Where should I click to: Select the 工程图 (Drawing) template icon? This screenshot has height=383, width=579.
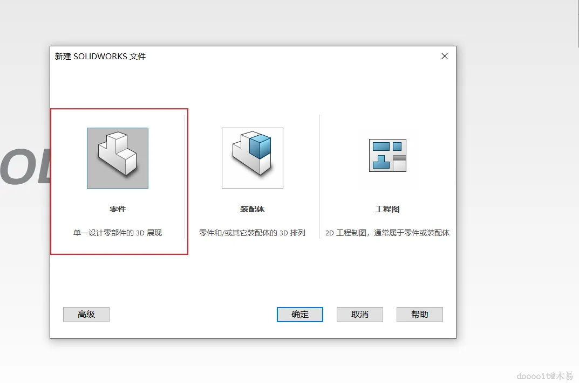[387, 155]
